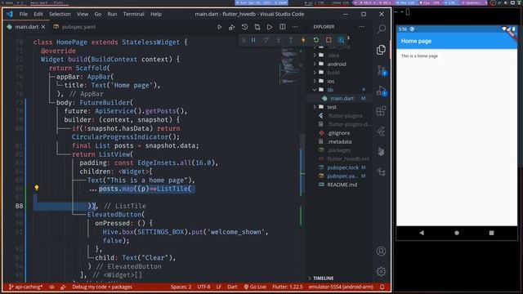Screen dimensions: 523x294
Task: Click sync changes cloud icon in status bar
Action: [51, 287]
